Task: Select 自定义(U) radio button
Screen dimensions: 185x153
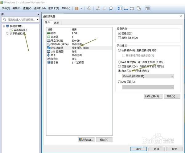Action: pyautogui.click(x=119, y=71)
